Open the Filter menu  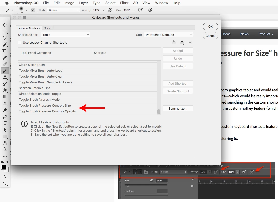(x=124, y=3)
